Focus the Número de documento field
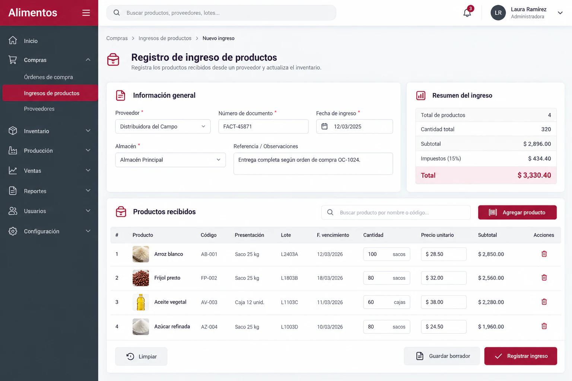 tap(263, 127)
